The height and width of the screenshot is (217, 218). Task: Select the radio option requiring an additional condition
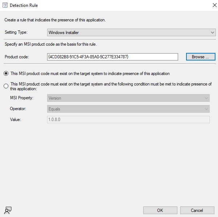coord(6,86)
